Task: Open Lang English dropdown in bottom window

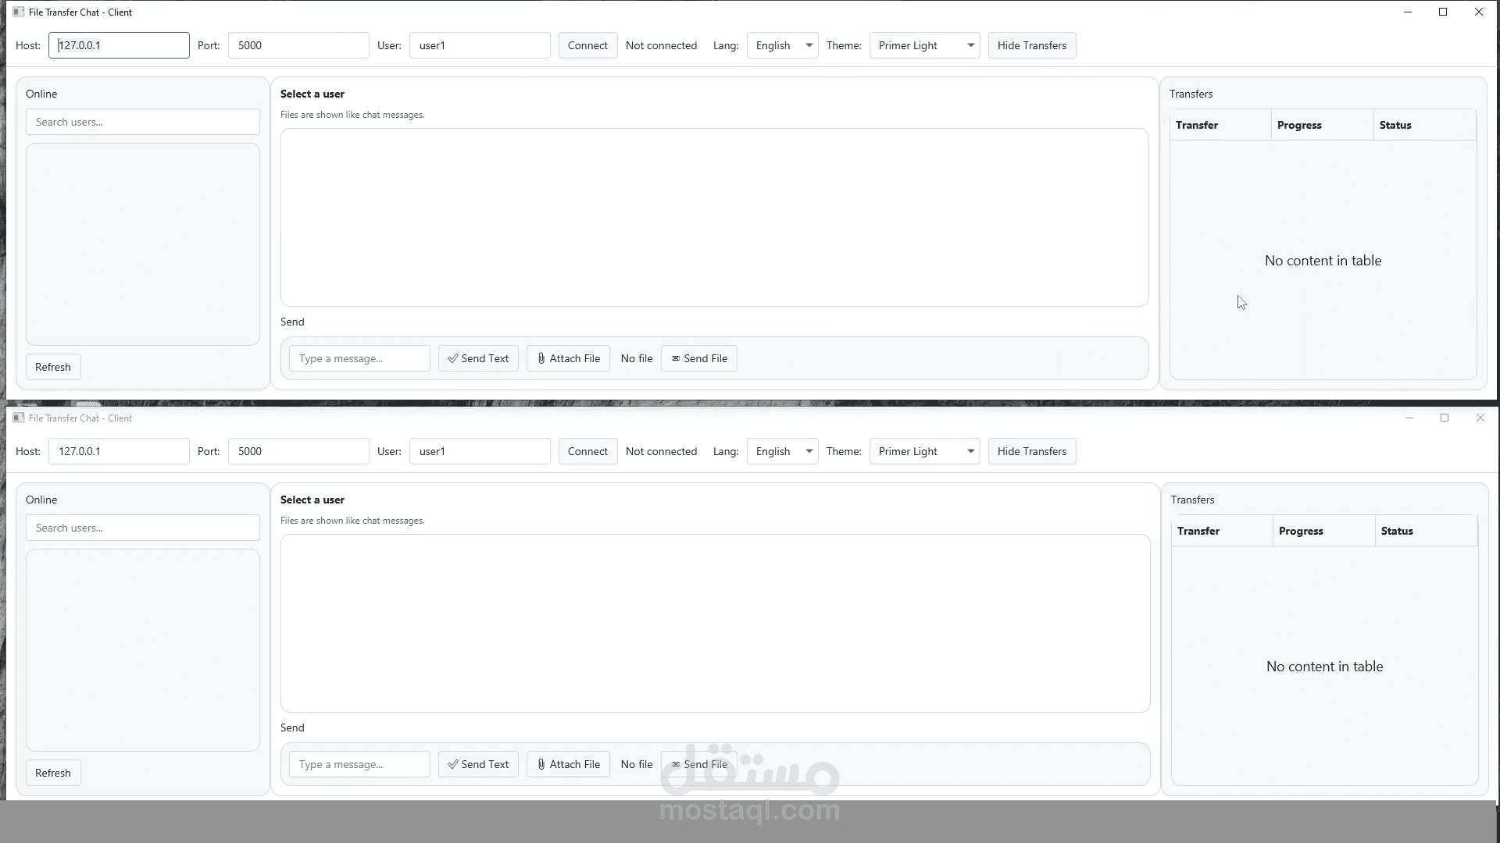Action: pyautogui.click(x=782, y=451)
